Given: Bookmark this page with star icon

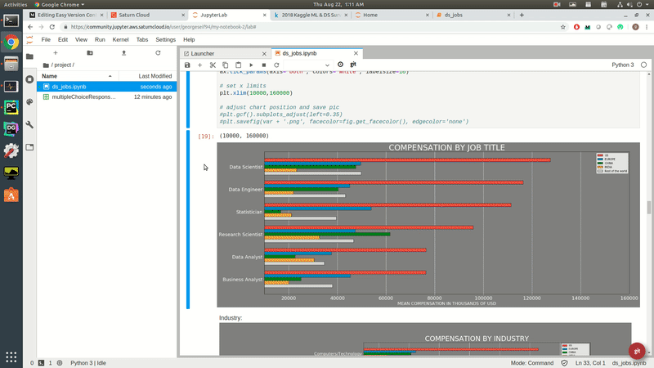Looking at the screenshot, I should point(563,27).
